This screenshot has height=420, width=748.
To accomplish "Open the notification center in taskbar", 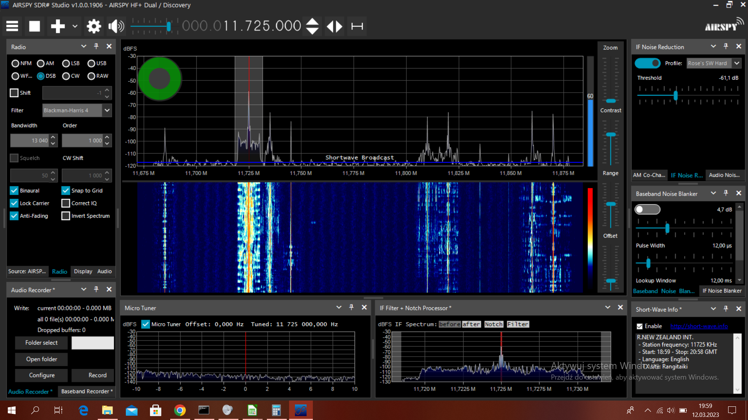I will 732,410.
